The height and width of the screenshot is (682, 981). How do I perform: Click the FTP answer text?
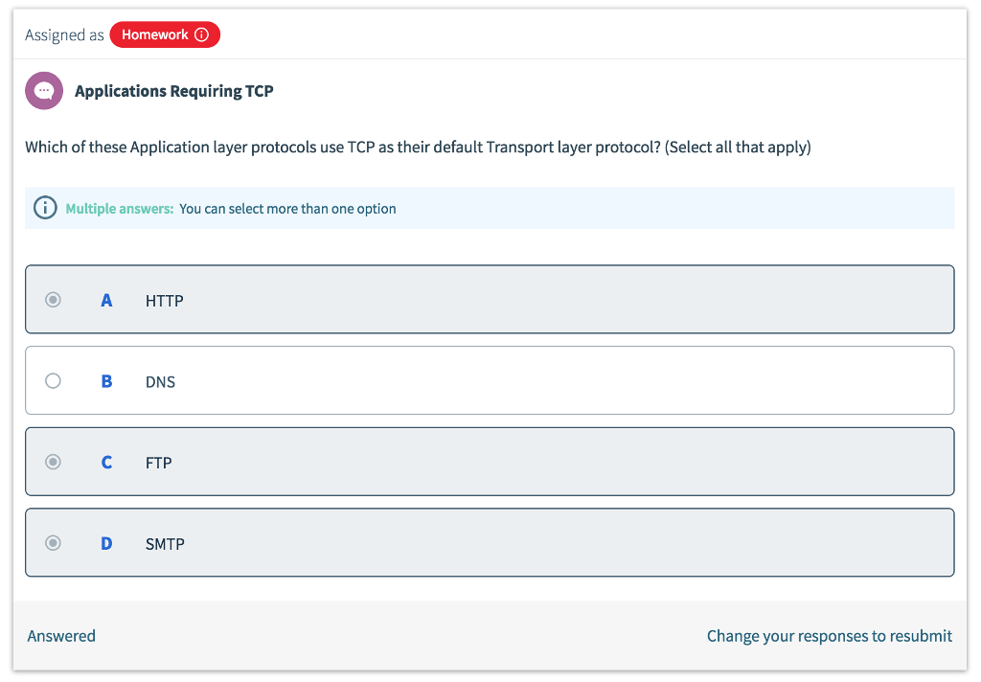tap(159, 463)
